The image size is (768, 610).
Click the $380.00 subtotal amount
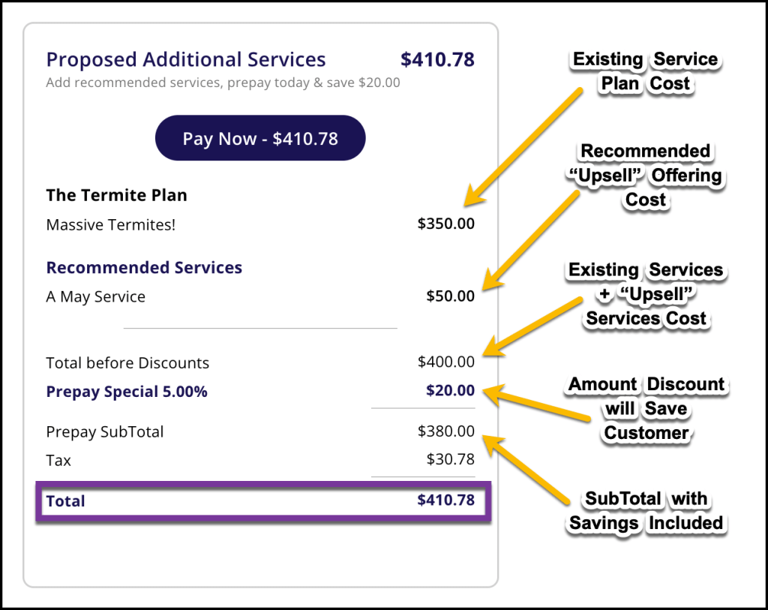pos(446,431)
